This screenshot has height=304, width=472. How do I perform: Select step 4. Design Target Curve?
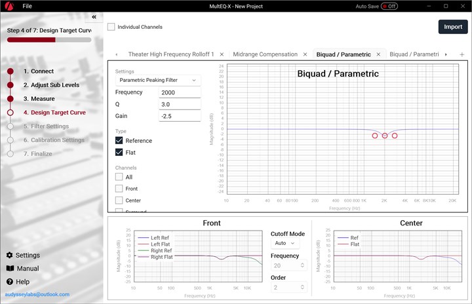[54, 113]
